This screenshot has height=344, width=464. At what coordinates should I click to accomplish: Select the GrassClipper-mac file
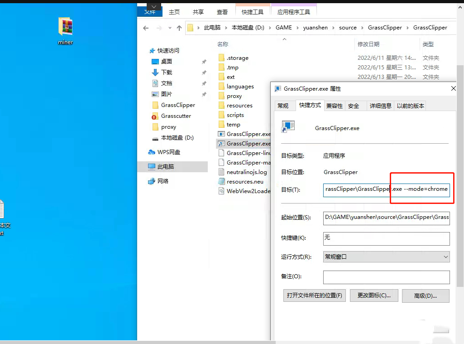click(244, 162)
